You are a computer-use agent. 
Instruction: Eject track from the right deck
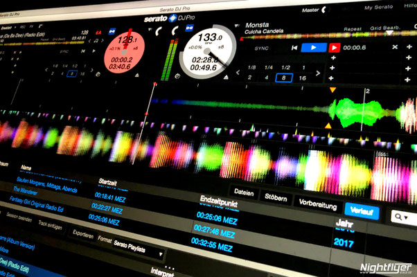click(x=226, y=78)
